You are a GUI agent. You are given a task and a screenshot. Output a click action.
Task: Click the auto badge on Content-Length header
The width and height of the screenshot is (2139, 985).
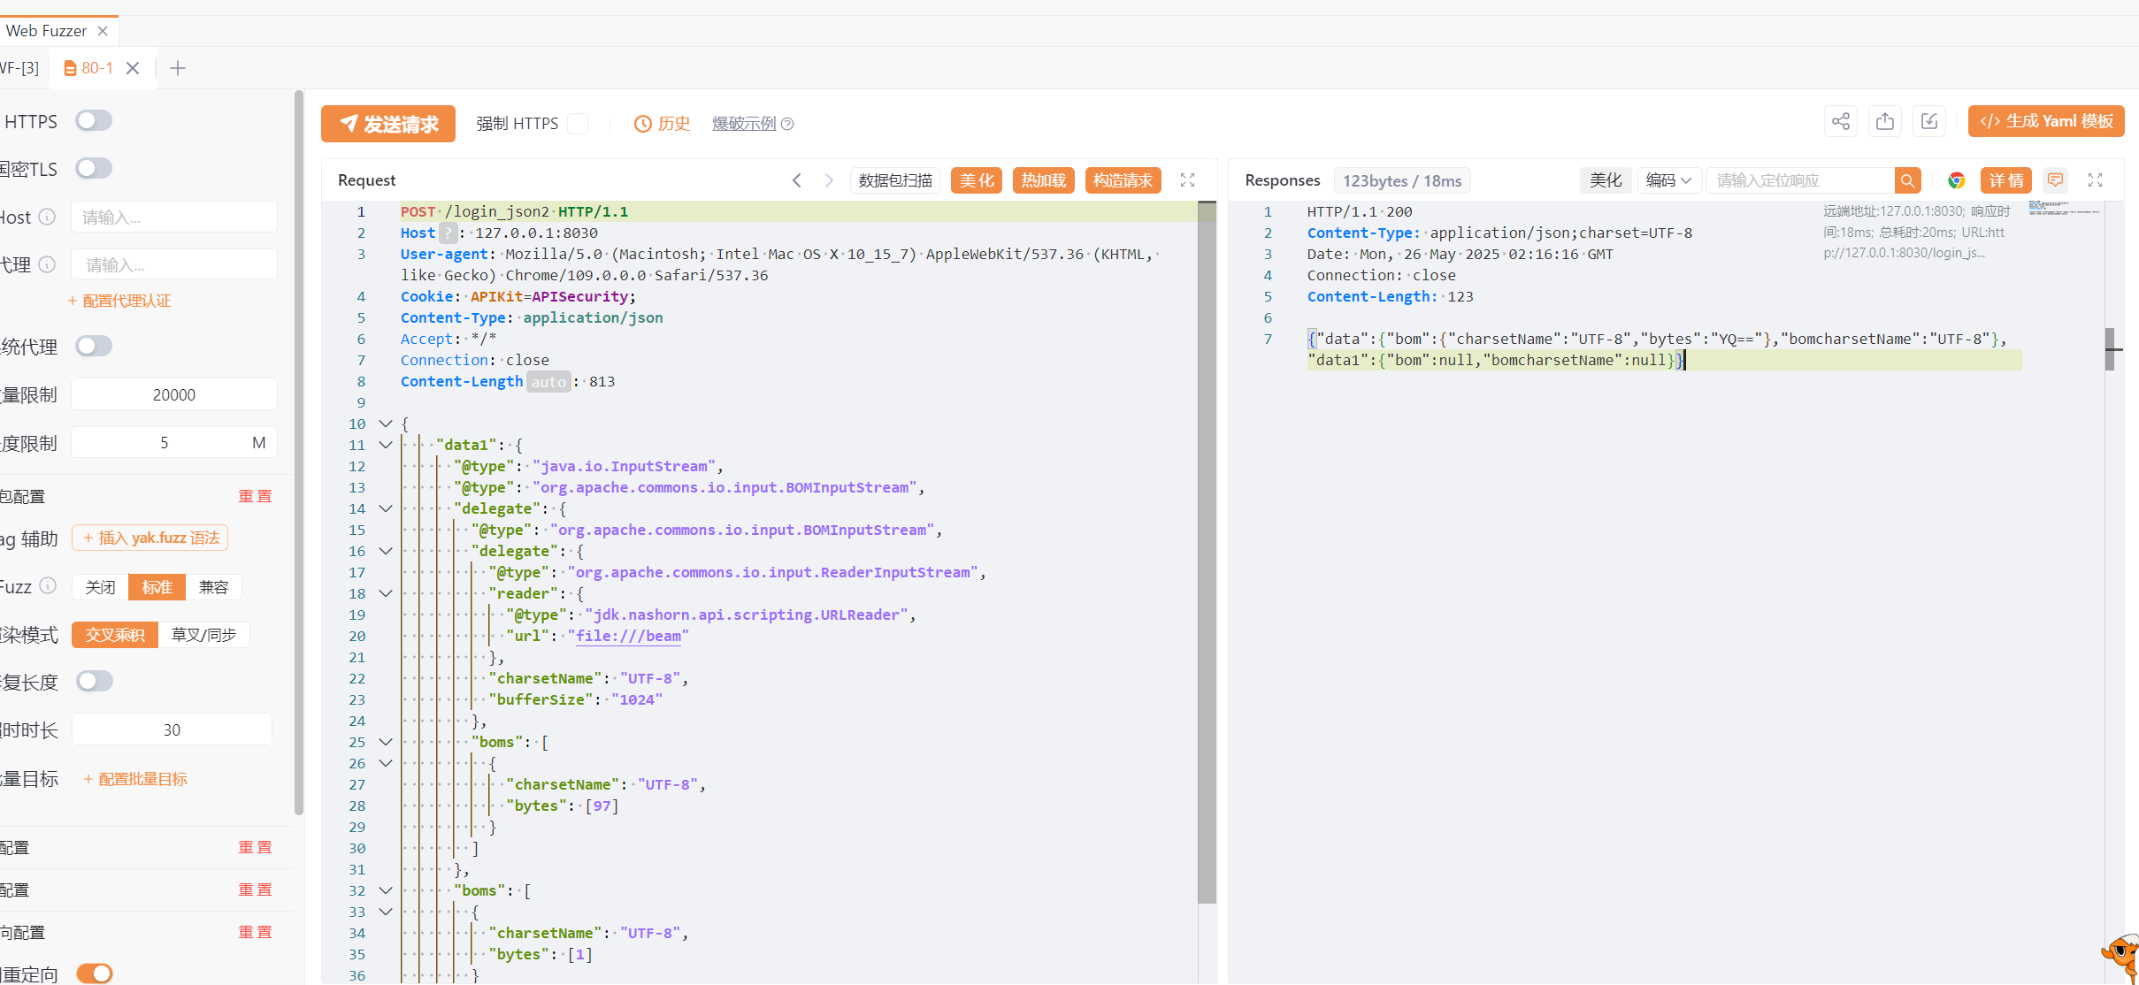[x=548, y=382]
